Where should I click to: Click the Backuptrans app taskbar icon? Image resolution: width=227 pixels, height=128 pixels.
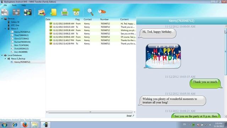point(46,125)
